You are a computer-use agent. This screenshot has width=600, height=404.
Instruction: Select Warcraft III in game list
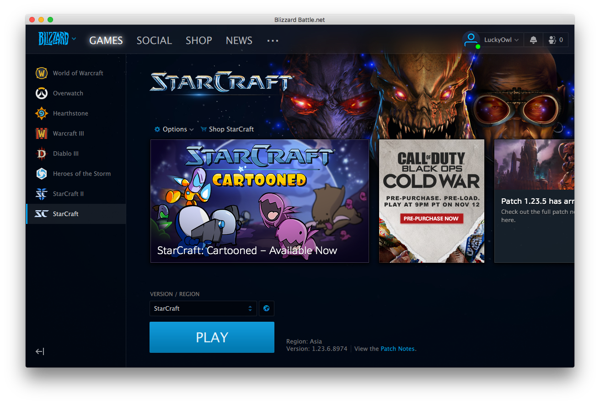76,133
